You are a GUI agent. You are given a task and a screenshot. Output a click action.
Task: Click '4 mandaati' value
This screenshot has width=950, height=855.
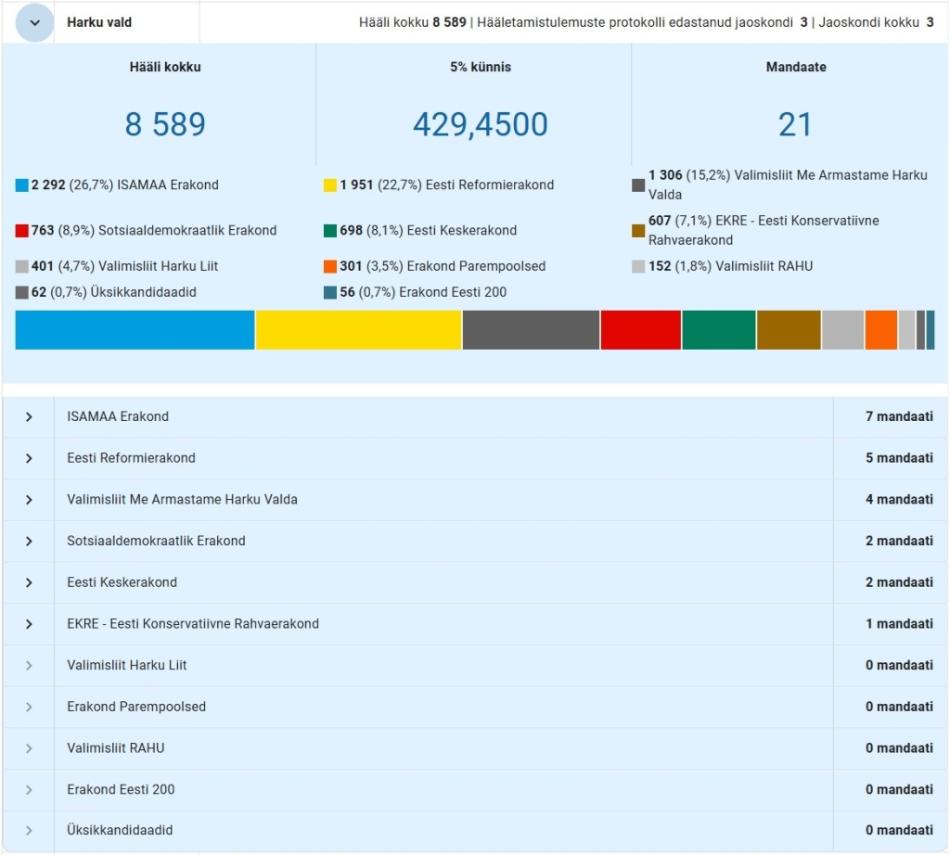(899, 500)
